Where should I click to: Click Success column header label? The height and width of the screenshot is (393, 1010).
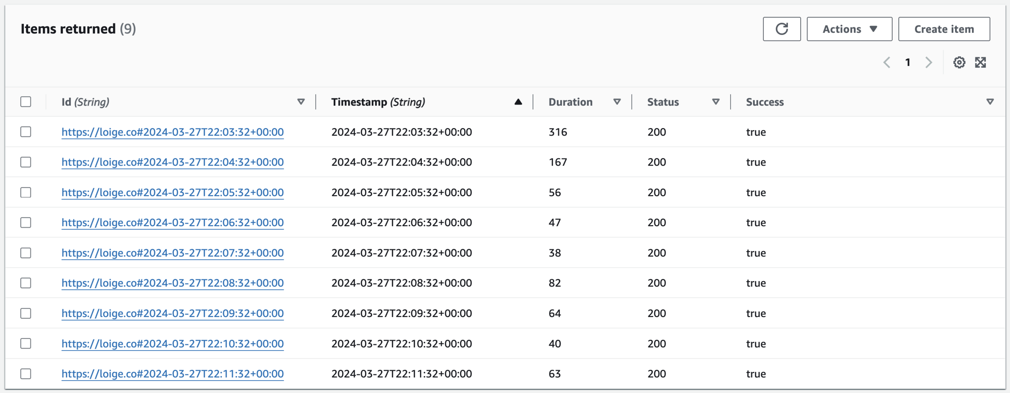[765, 102]
